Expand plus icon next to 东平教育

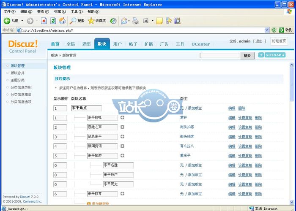(x=122, y=193)
